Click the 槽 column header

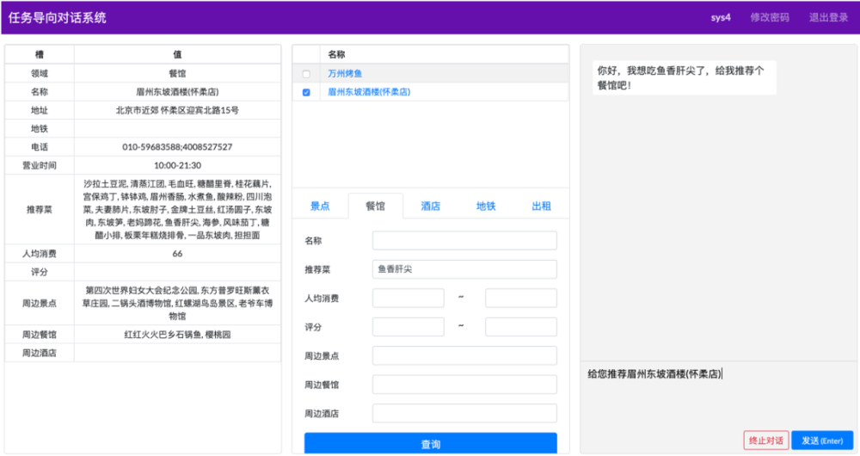(40, 54)
